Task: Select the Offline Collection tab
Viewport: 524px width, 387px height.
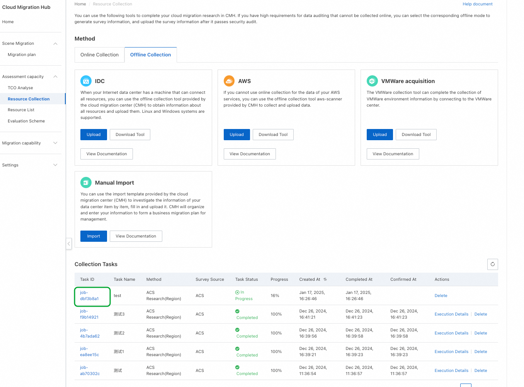Action: click(150, 55)
